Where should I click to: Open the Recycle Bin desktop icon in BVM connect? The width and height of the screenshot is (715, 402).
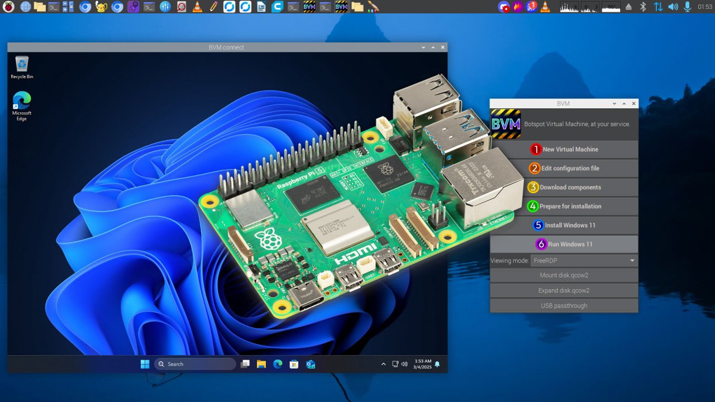(22, 68)
